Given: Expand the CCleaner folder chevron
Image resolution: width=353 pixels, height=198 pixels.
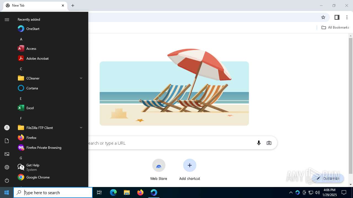Looking at the screenshot, I should point(81,78).
